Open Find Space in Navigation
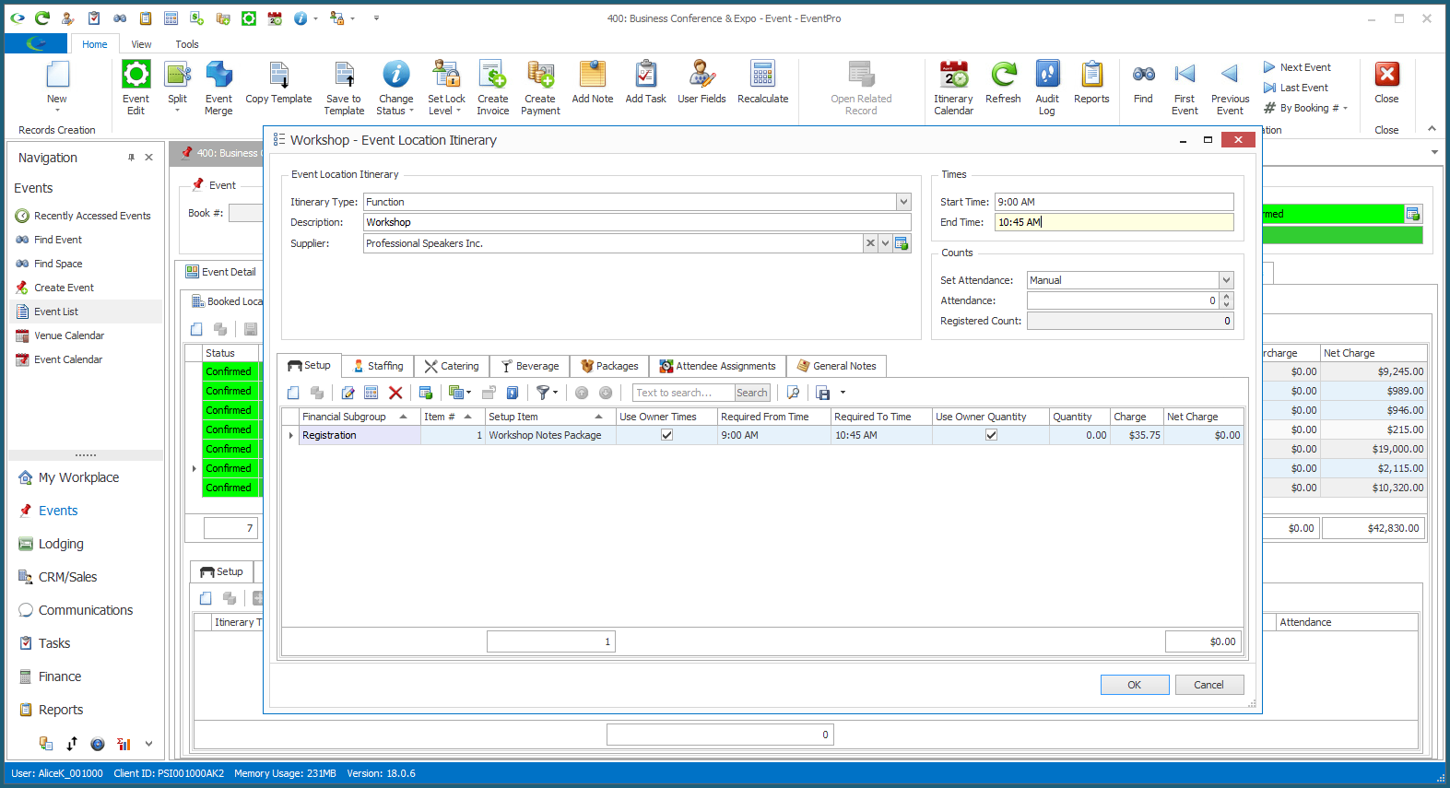This screenshot has height=788, width=1450. coord(58,264)
